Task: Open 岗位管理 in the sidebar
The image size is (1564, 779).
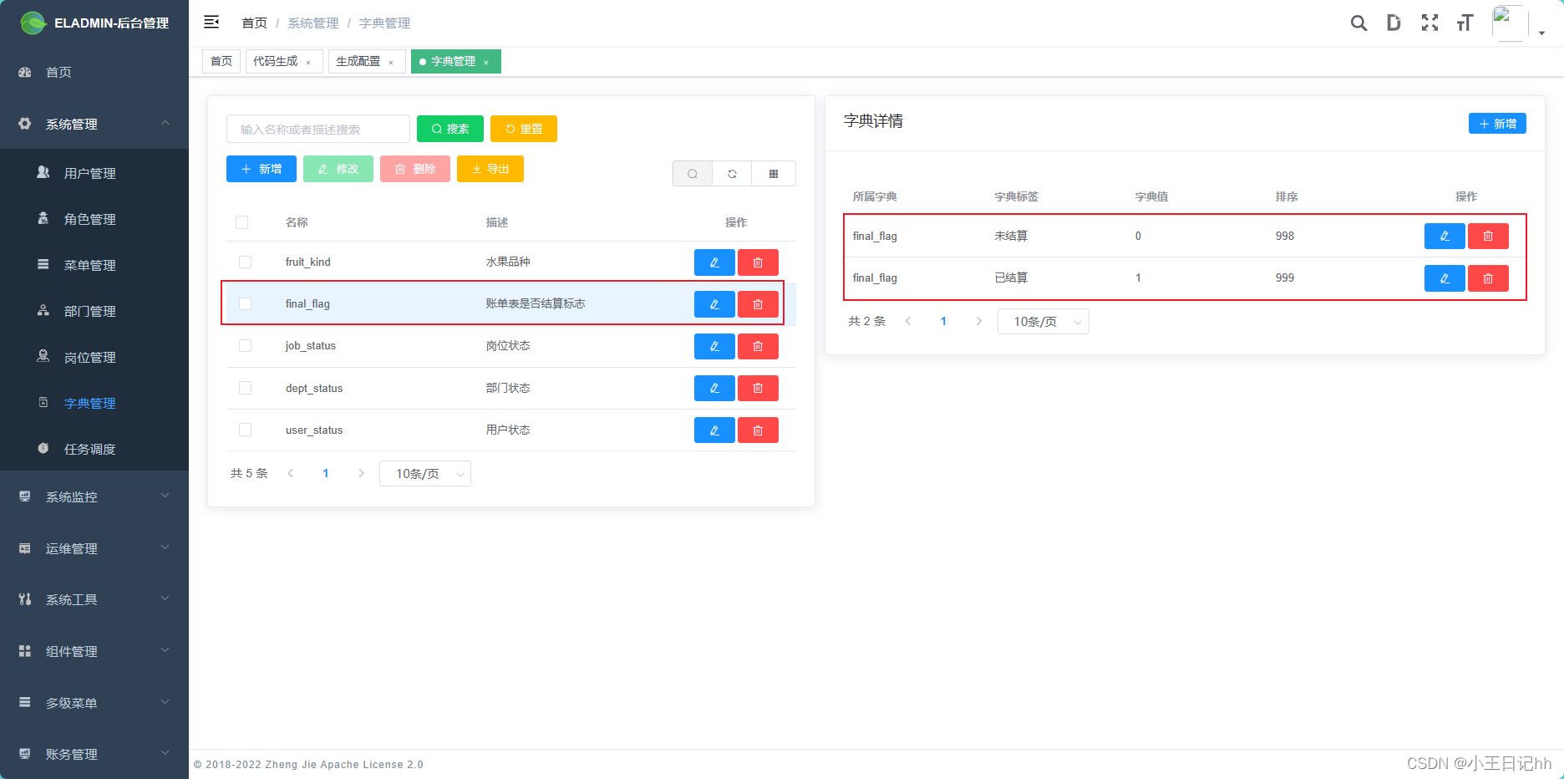Action: tap(94, 357)
